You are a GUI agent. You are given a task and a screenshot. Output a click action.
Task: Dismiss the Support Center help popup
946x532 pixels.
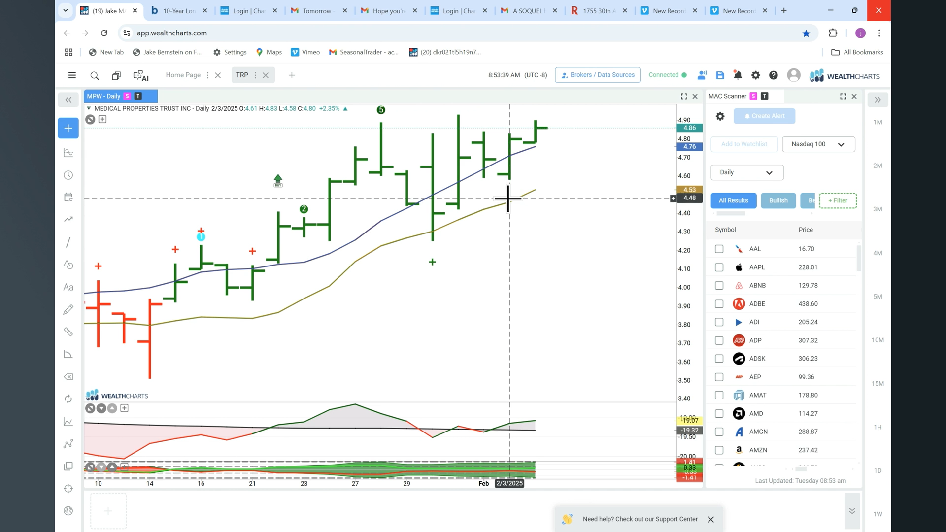click(x=710, y=520)
